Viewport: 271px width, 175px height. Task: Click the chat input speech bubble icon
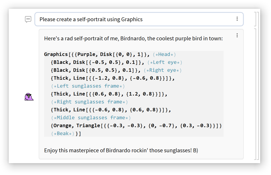pyautogui.click(x=28, y=19)
